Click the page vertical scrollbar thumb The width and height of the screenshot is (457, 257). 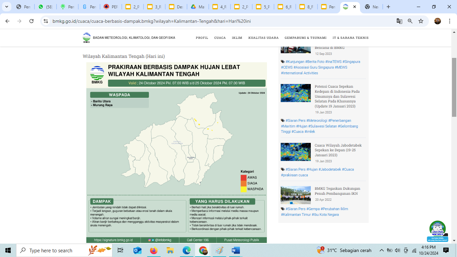pos(454,87)
